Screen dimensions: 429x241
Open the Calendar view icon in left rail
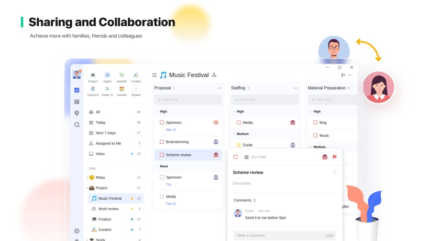tap(77, 101)
